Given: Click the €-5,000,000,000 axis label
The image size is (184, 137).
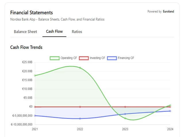Looking at the screenshot, I should (x=22, y=116).
